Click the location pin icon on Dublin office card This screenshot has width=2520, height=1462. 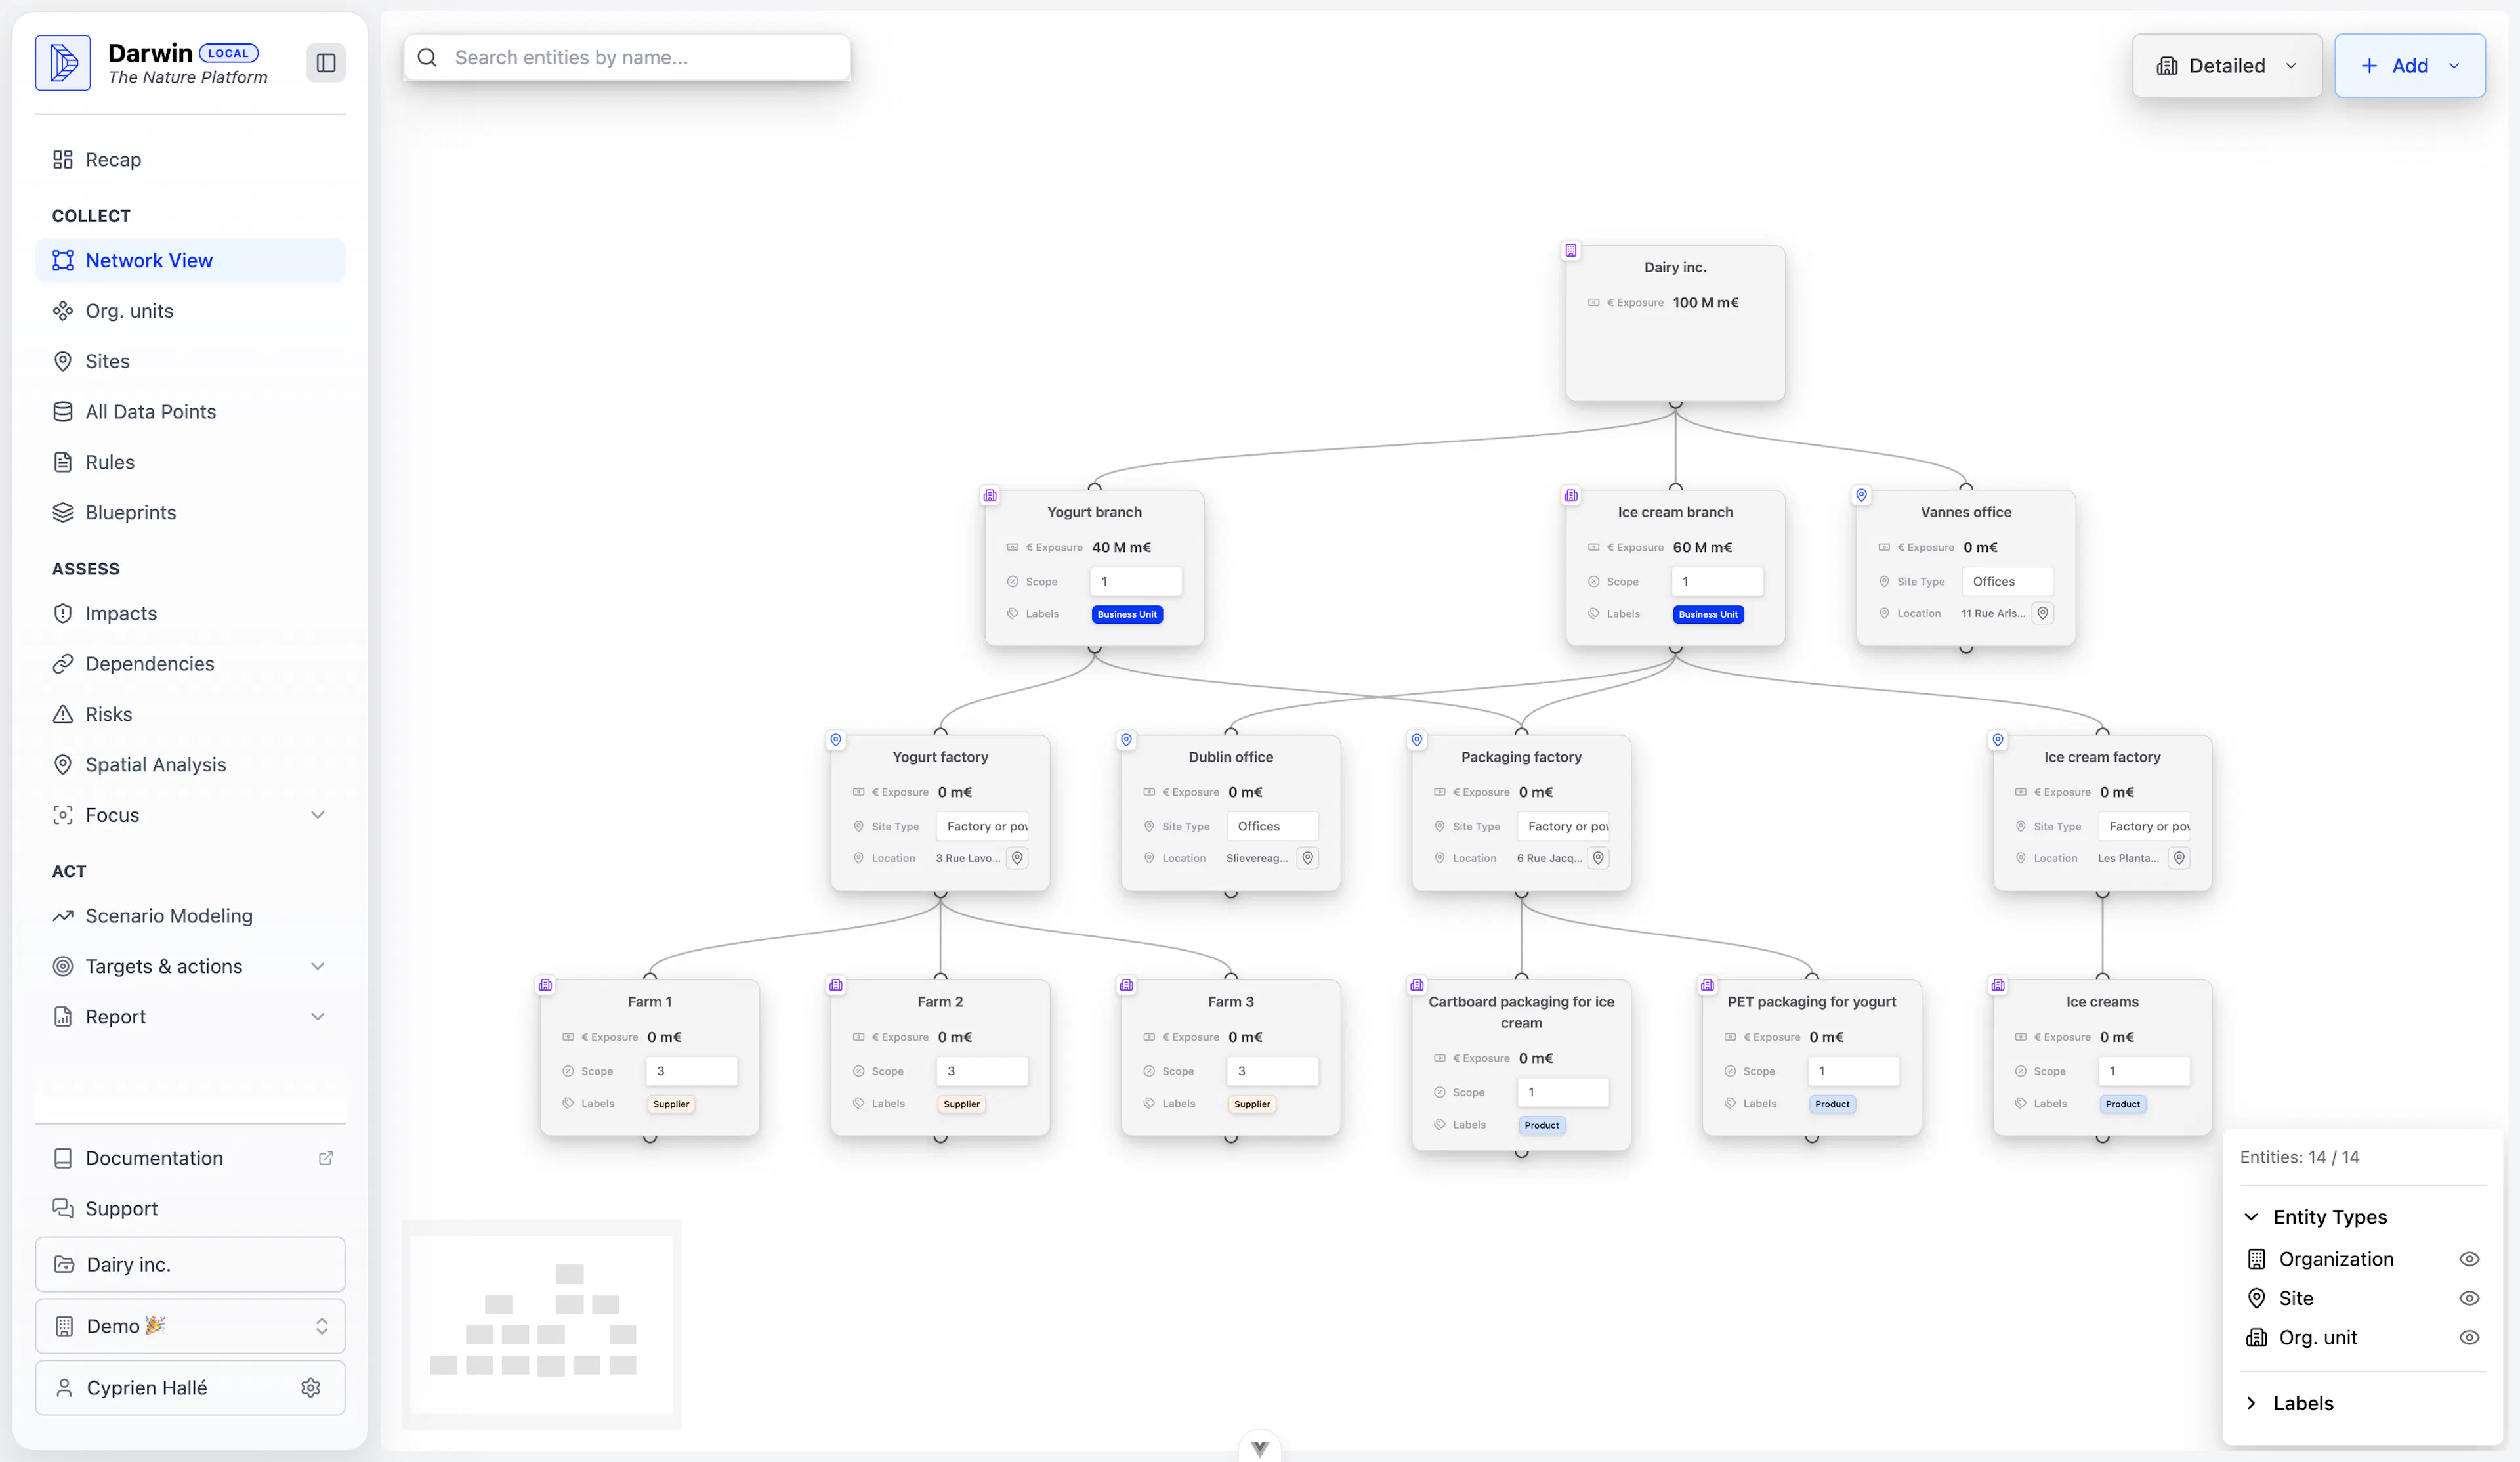pos(1307,857)
